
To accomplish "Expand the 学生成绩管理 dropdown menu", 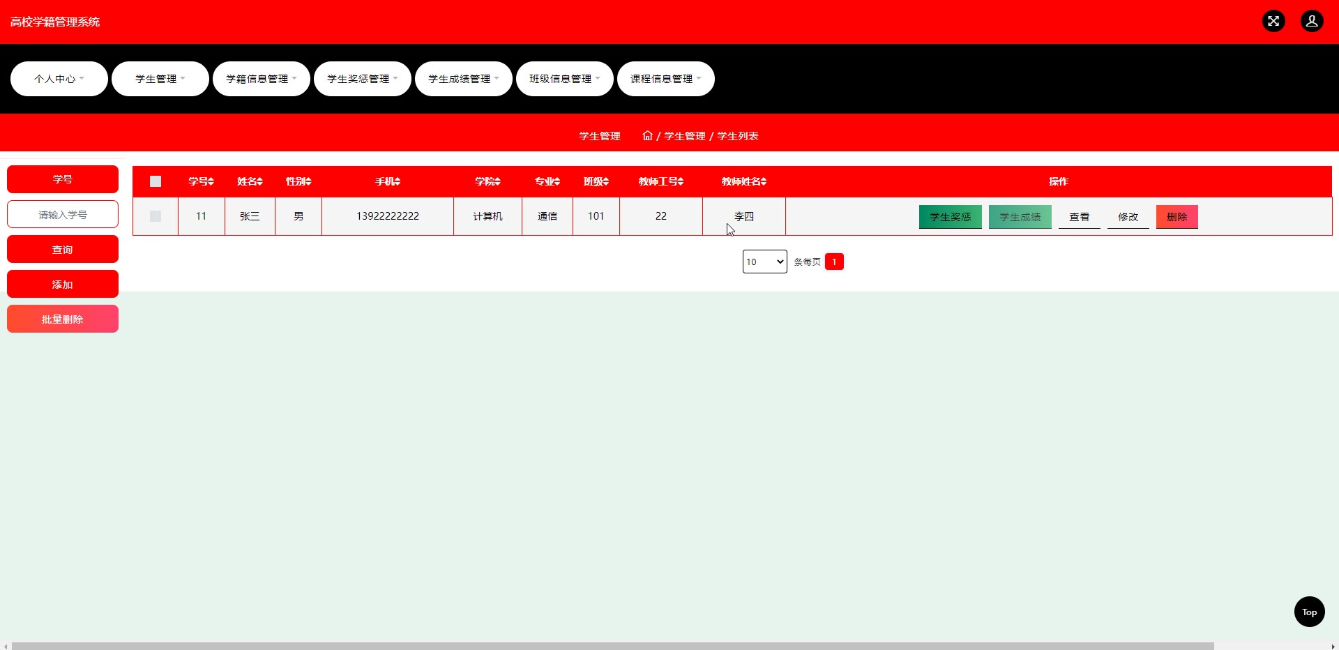I will (x=464, y=79).
